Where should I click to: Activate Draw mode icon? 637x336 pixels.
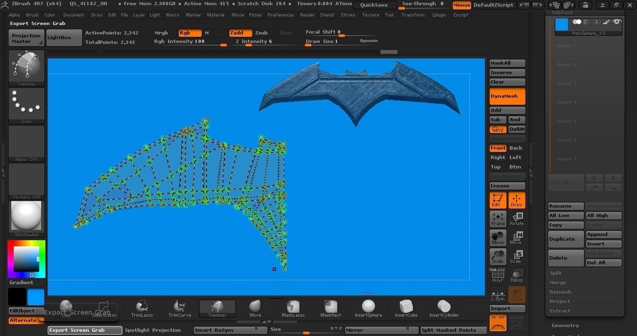pyautogui.click(x=517, y=200)
